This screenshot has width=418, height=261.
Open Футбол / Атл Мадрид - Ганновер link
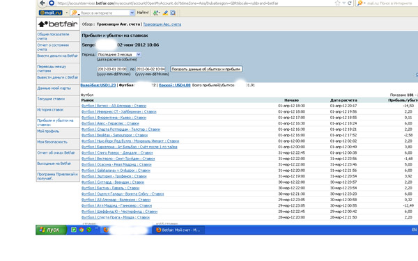(x=116, y=205)
